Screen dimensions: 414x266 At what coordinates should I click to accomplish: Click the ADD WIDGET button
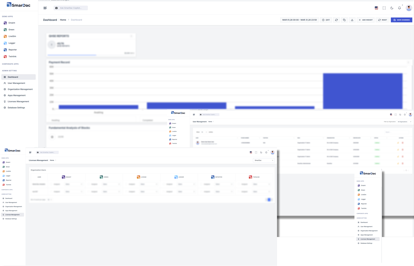click(x=366, y=20)
